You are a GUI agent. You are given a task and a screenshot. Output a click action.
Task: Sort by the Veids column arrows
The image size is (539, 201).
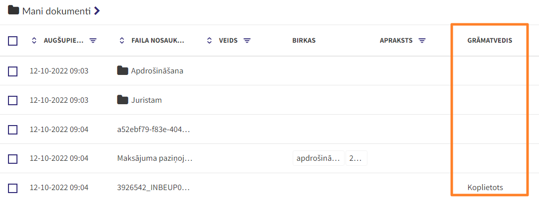[x=209, y=41]
